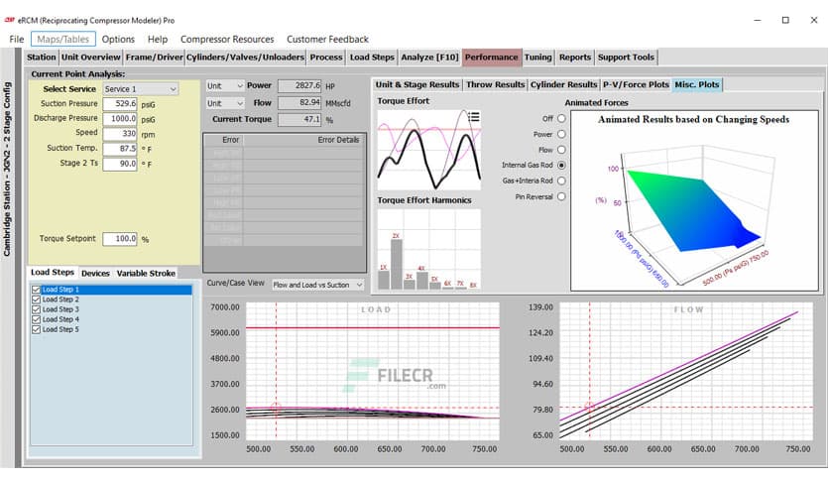Switch to the Variable Stroke sub-tab

pyautogui.click(x=146, y=274)
